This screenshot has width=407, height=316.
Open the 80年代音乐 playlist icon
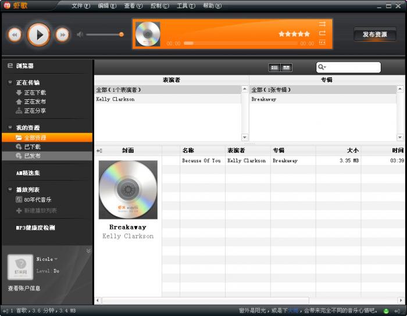pos(19,199)
